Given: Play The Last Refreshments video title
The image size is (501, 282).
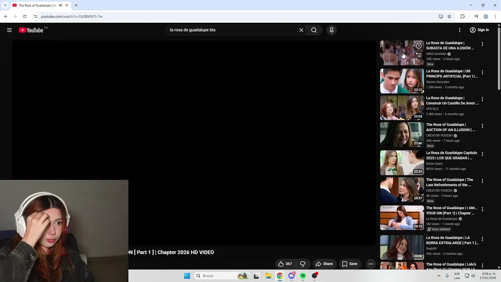Looking at the screenshot, I should 449,182.
